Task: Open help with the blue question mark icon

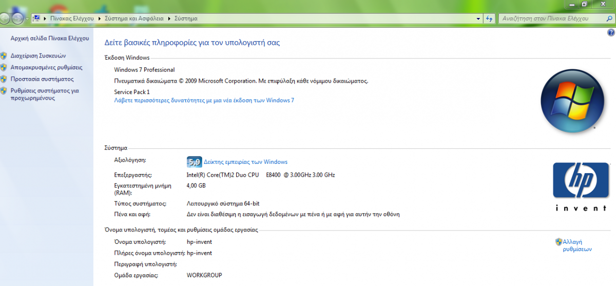Action: click(x=610, y=32)
